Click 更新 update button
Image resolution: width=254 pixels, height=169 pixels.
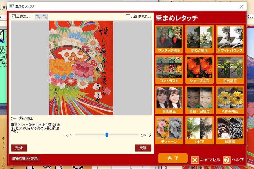[143, 148]
